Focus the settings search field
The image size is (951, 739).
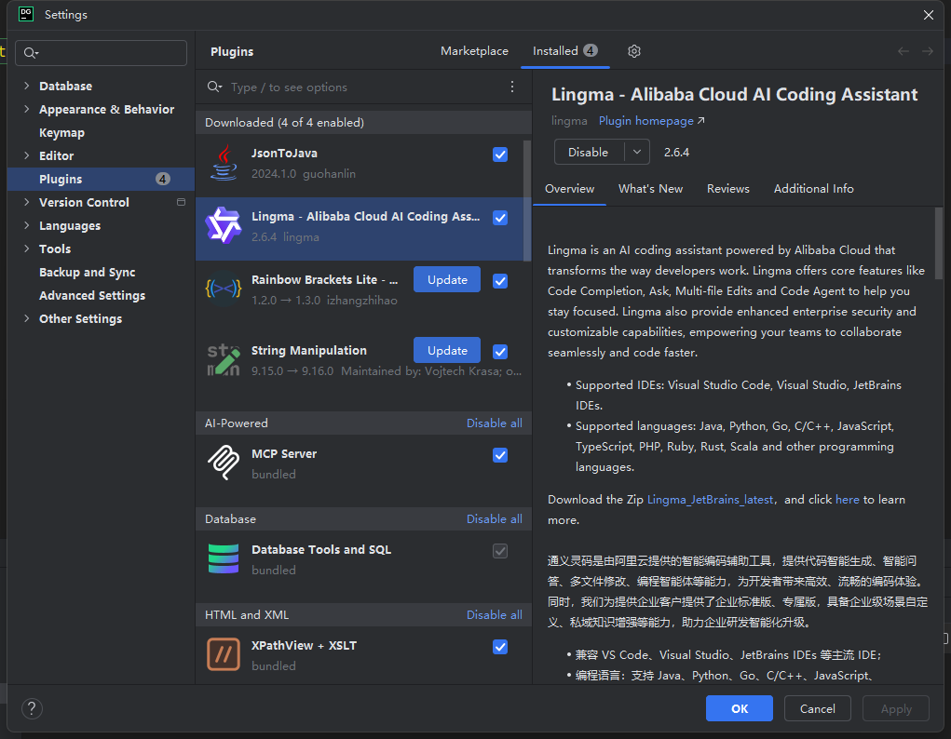(102, 53)
